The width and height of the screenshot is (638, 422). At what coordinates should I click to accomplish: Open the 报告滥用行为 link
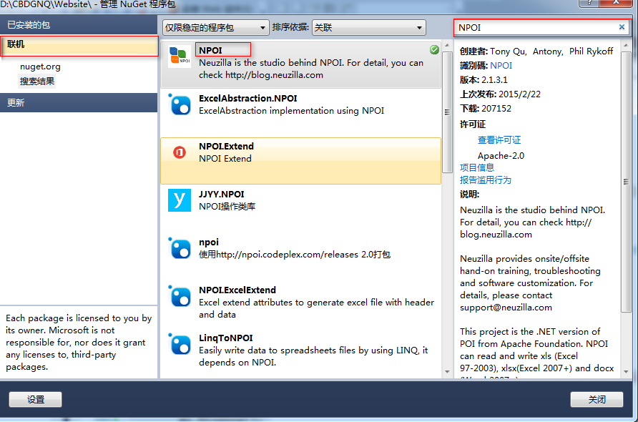[486, 180]
